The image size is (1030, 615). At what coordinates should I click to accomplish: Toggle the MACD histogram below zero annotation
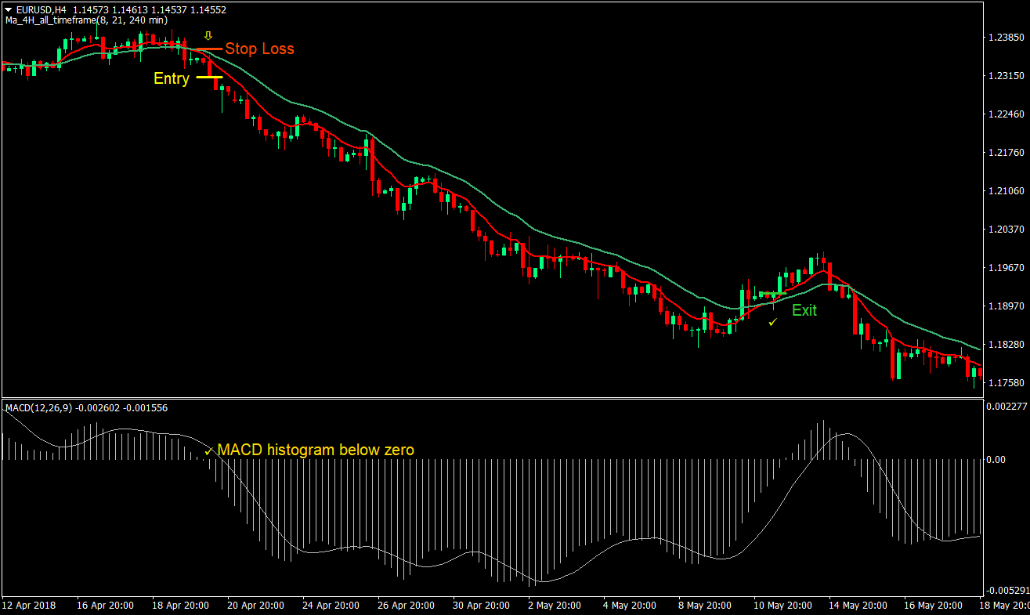tap(316, 450)
